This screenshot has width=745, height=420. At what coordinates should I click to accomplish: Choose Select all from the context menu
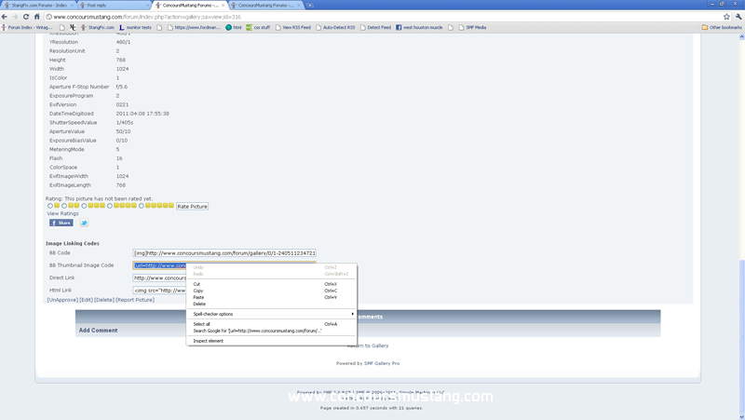[272, 324]
